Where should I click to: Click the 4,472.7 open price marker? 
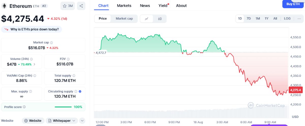click(101, 53)
